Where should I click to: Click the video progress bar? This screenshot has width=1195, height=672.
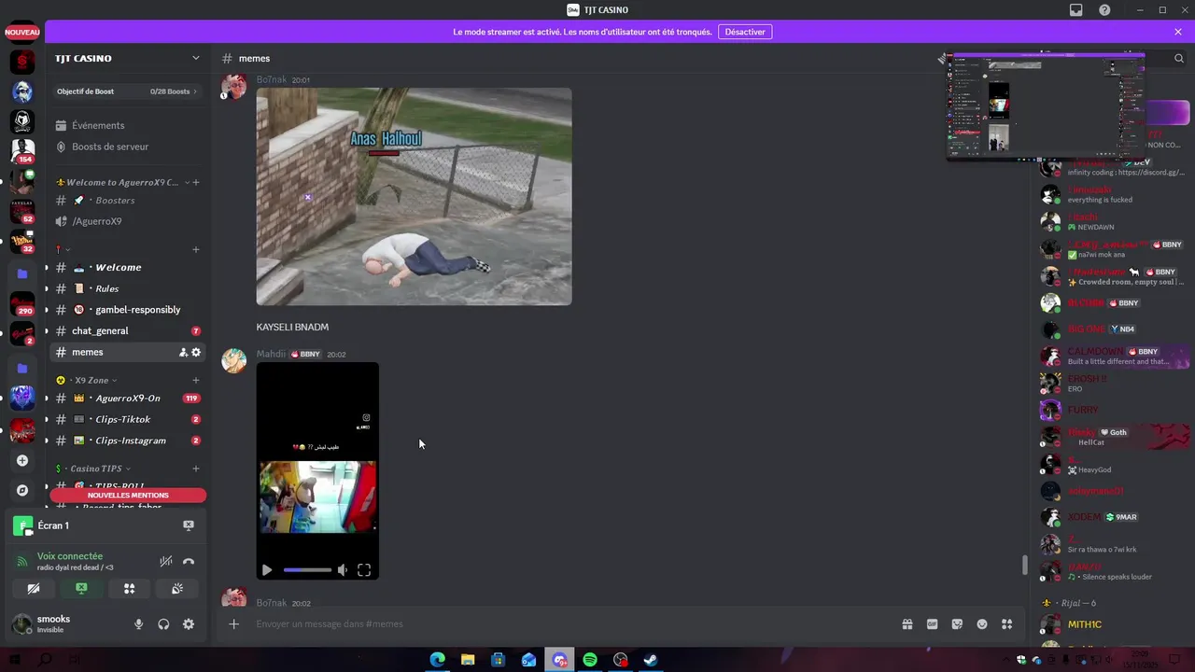(307, 570)
